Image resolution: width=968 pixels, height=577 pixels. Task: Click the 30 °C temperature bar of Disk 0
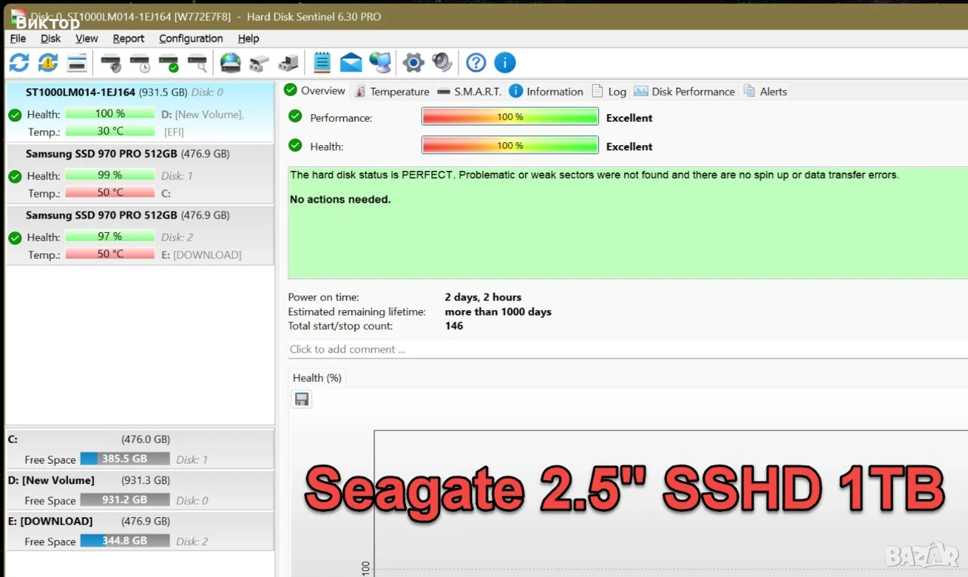110,131
